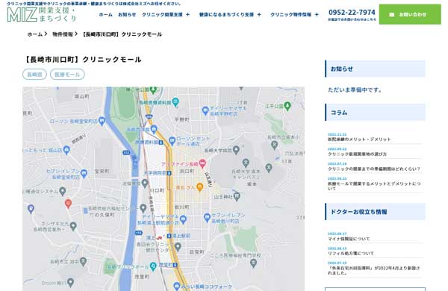Viewport: 448px width, 291px height.
Task: Open the ホーム item in the top navigation
Action: click(x=105, y=15)
